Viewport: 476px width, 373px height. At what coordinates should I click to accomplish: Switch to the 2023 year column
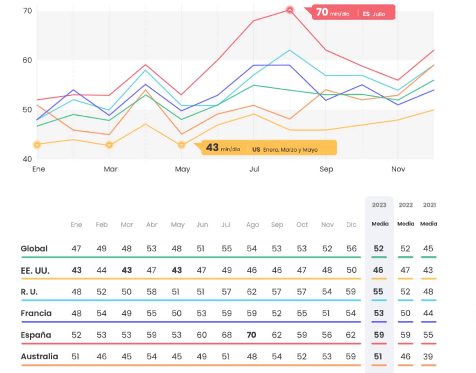pos(379,205)
